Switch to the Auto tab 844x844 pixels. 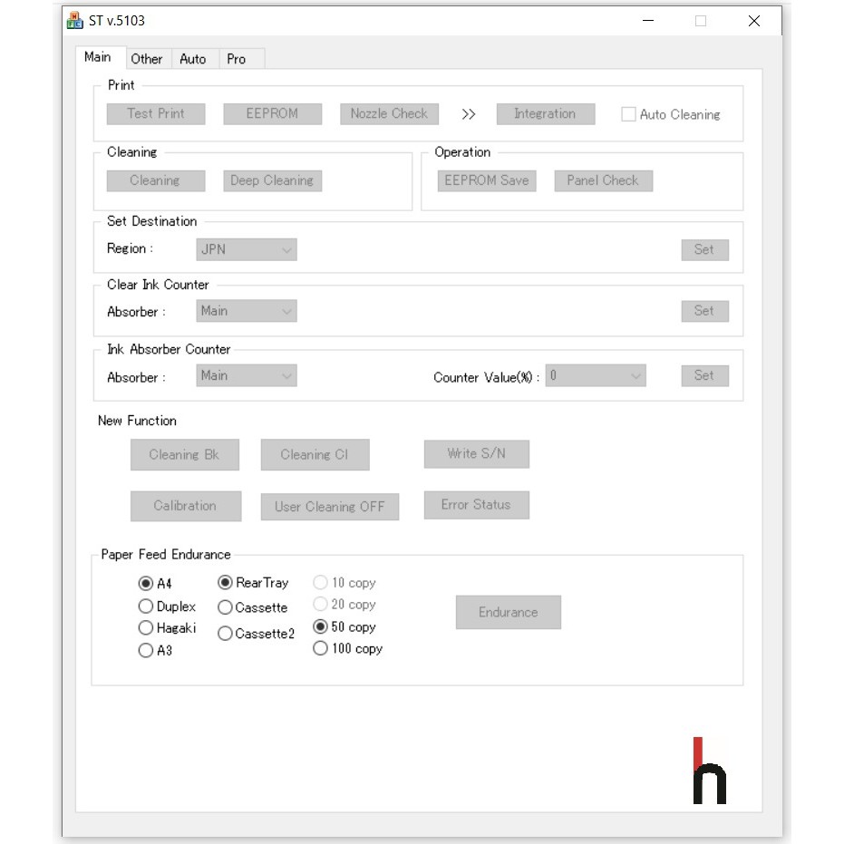[192, 59]
